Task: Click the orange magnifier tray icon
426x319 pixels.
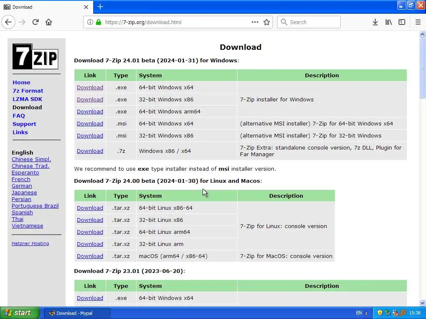Action: click(403, 313)
